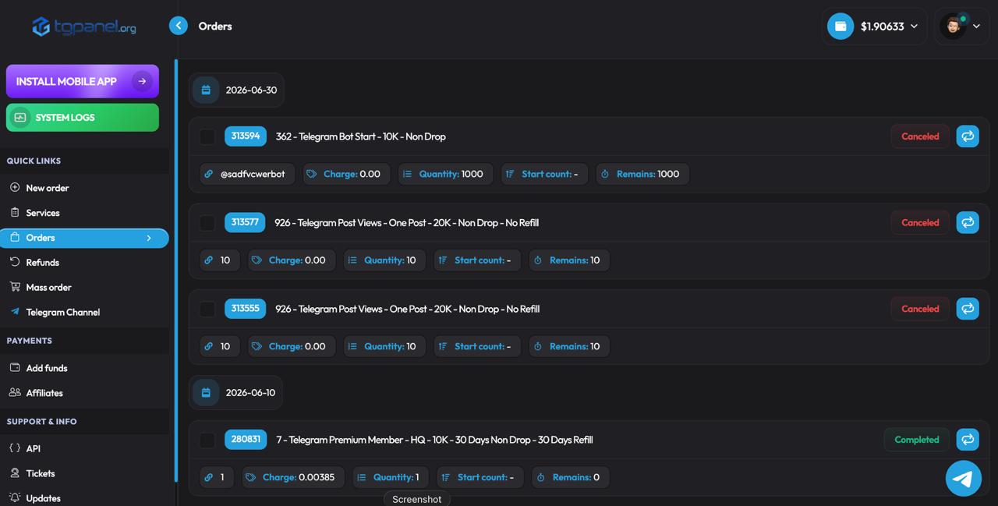The width and height of the screenshot is (998, 506).
Task: Click the Tickets headset icon
Action: (x=15, y=473)
